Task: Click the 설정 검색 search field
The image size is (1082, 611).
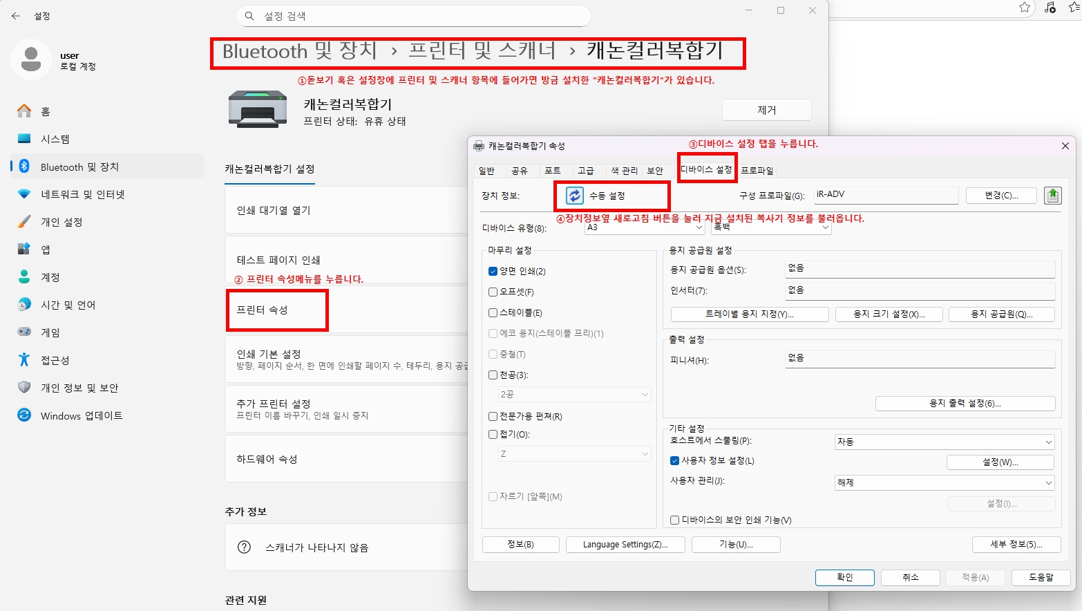Action: point(413,15)
